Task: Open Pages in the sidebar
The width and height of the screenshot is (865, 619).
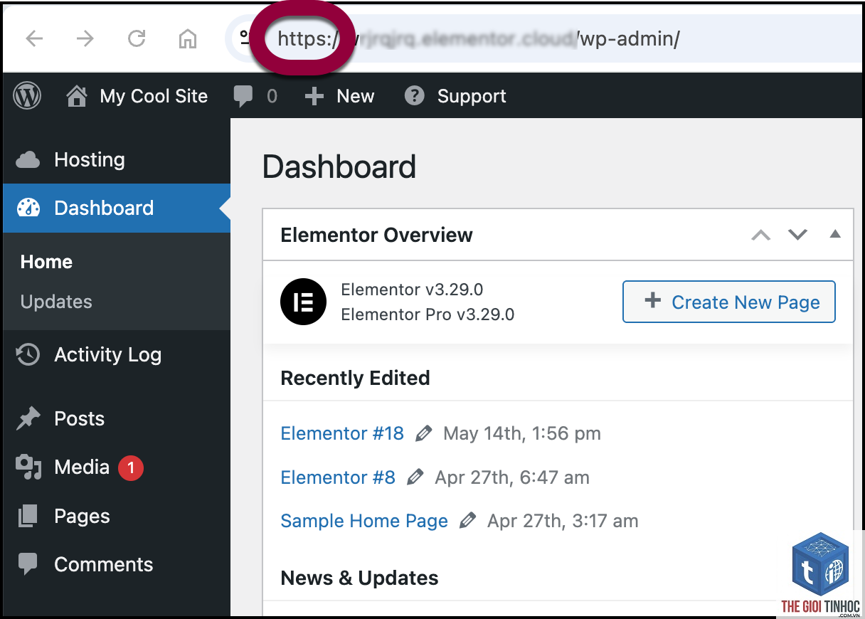Action: 115,516
